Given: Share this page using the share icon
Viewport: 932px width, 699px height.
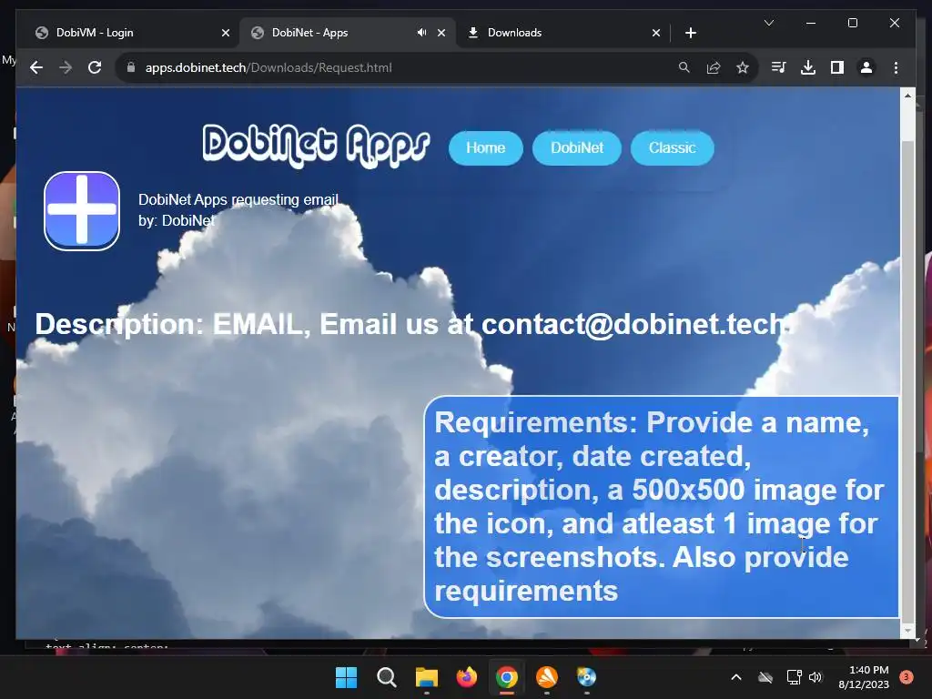Looking at the screenshot, I should (714, 67).
